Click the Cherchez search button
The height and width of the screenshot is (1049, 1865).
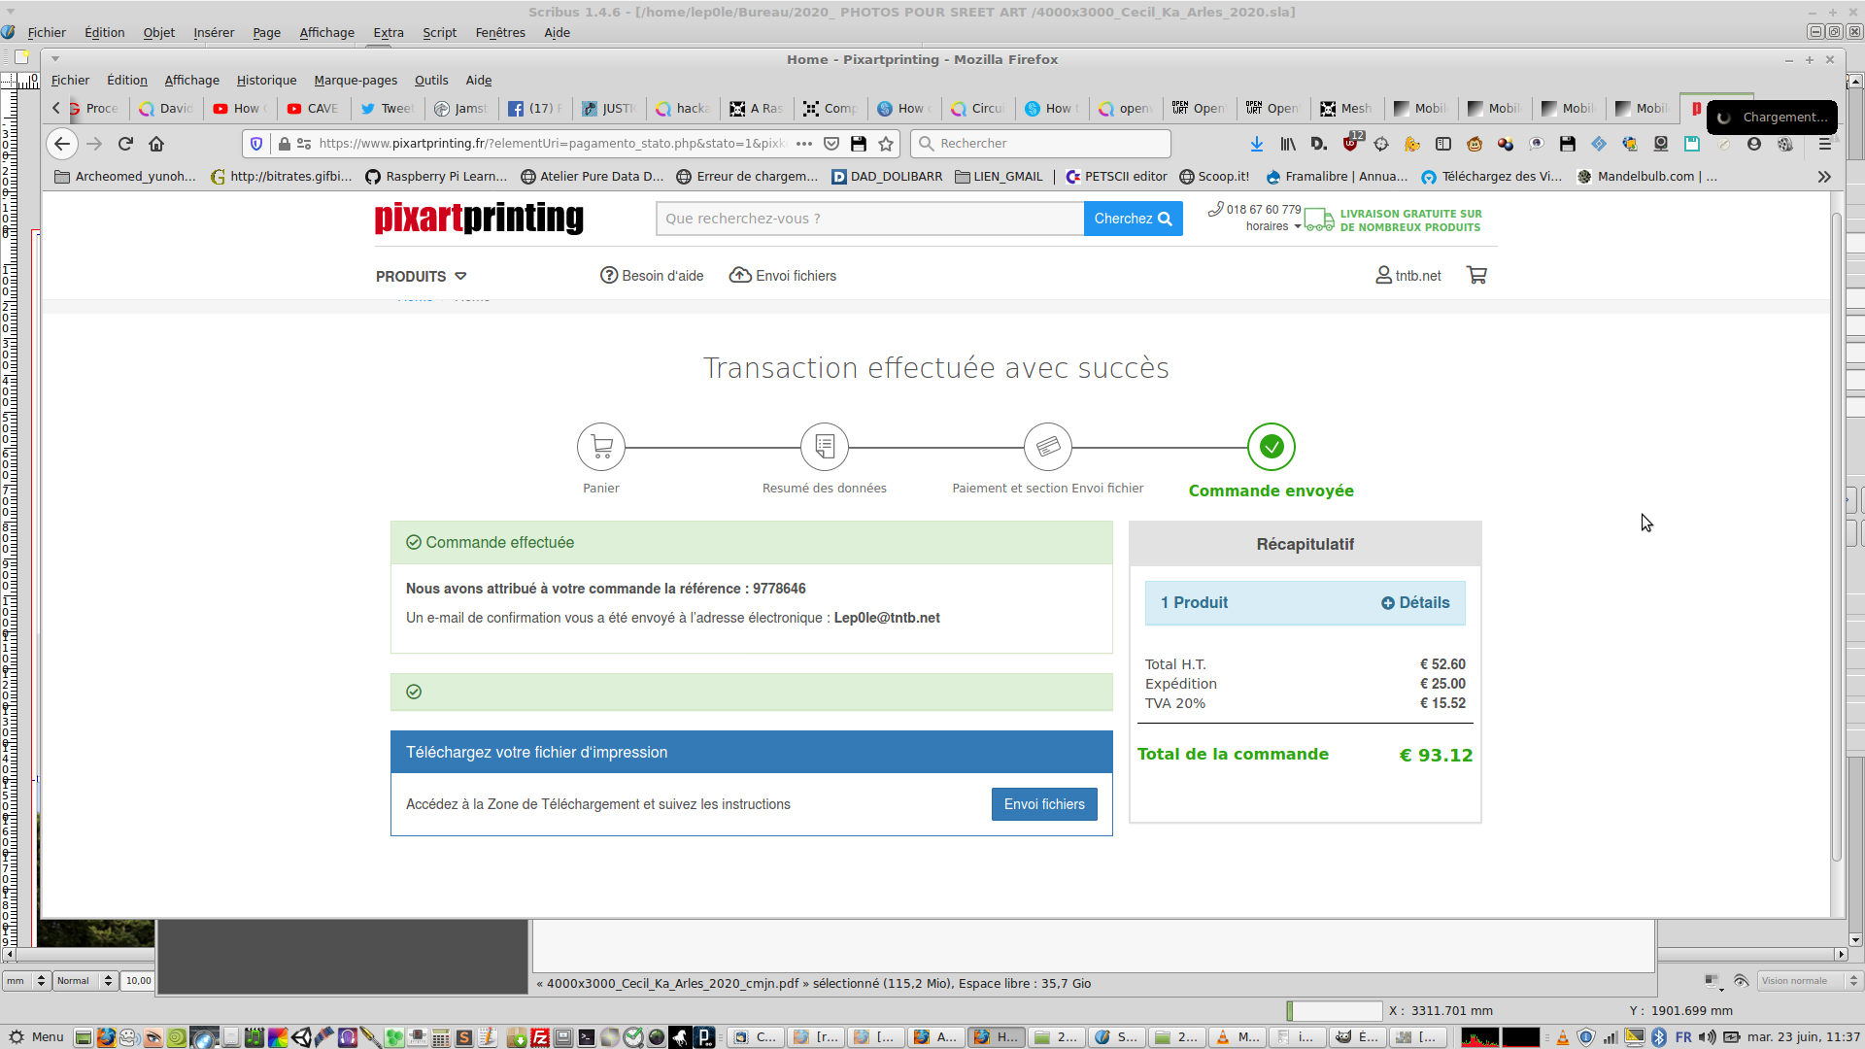[x=1133, y=219]
